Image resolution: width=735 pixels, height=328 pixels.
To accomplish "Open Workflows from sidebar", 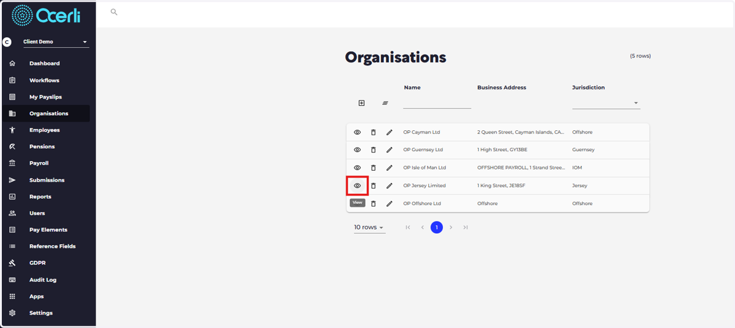I will pyautogui.click(x=44, y=80).
